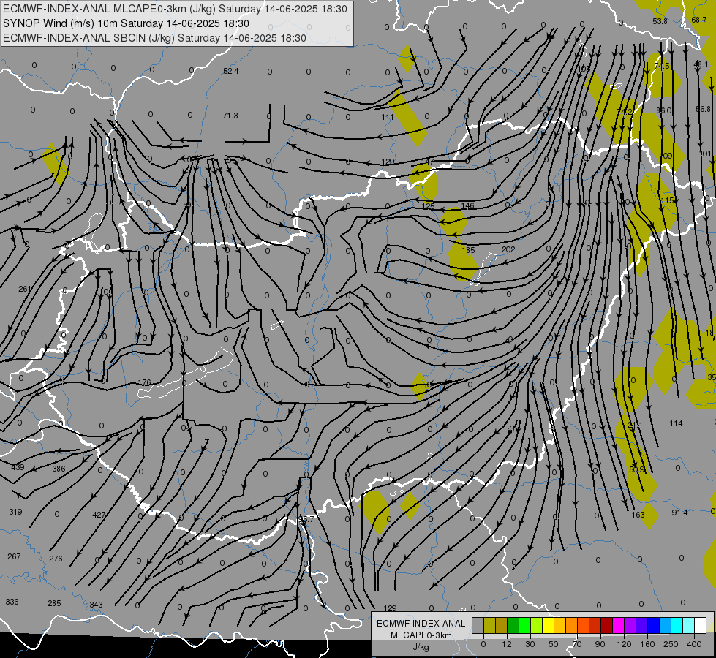The image size is (716, 658).
Task: Click the map value 276
Action: pos(56,559)
